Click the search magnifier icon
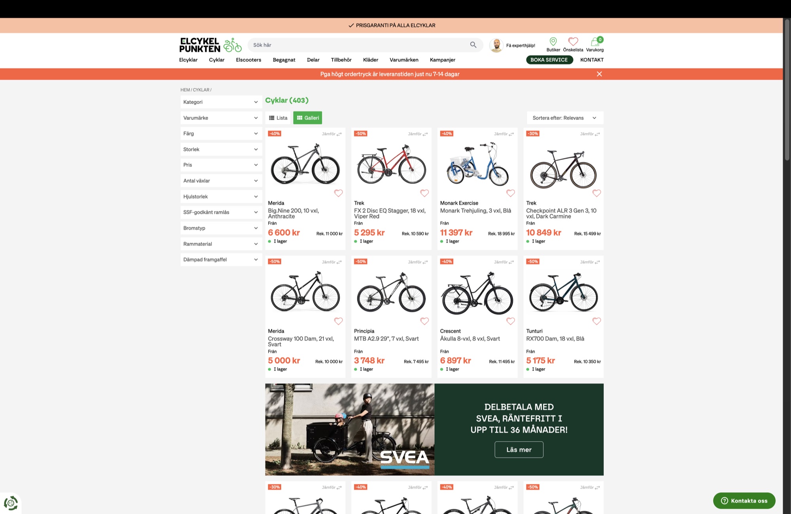 [x=473, y=45]
